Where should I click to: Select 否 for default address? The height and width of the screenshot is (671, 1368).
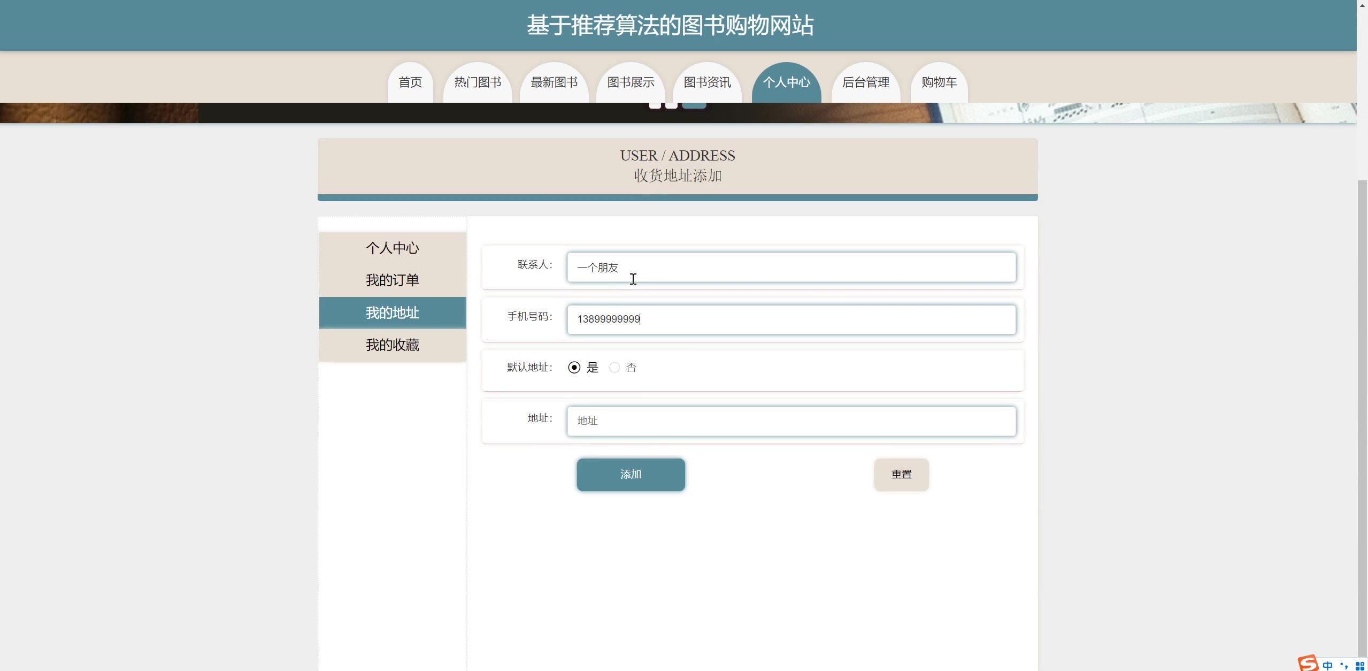click(614, 368)
